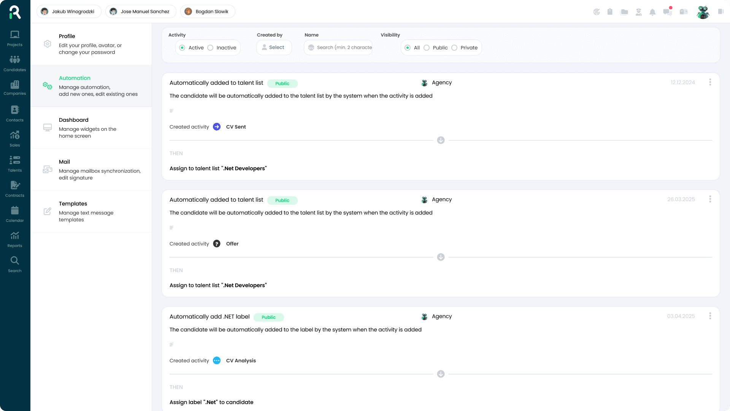Select the Inactive activity radio button
Screen dimensions: 730x411
(211, 48)
